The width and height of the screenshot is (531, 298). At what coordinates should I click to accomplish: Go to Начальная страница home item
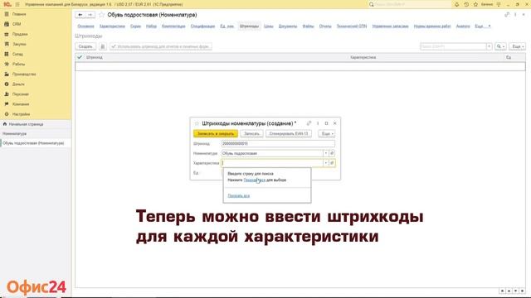point(26,124)
